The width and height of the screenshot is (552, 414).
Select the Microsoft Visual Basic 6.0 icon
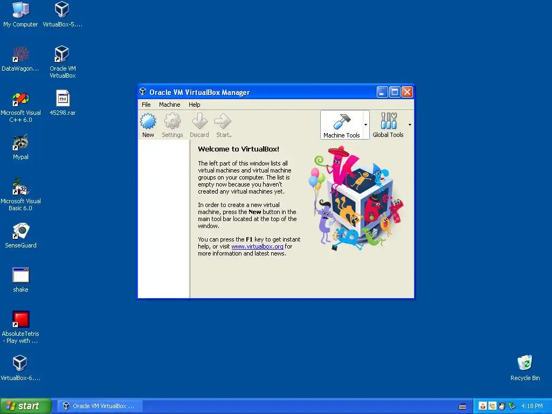(x=20, y=195)
